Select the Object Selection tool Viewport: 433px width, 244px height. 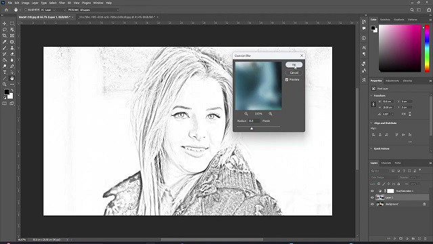coord(12,30)
